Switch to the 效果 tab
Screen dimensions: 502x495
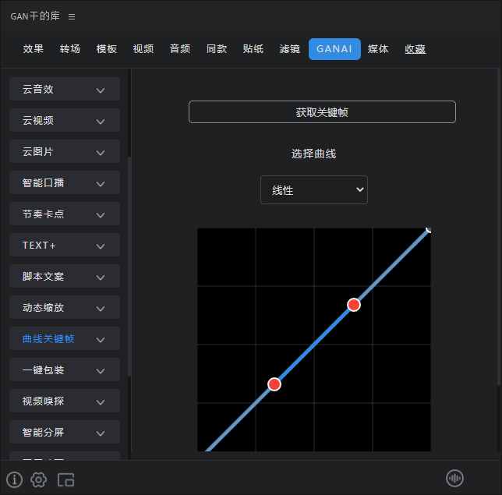(x=34, y=49)
